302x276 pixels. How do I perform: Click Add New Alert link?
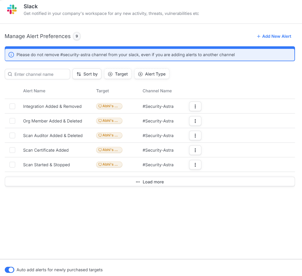click(x=274, y=36)
